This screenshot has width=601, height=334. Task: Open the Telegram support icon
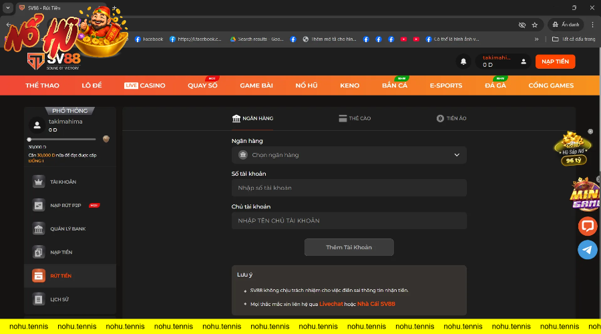(x=587, y=250)
